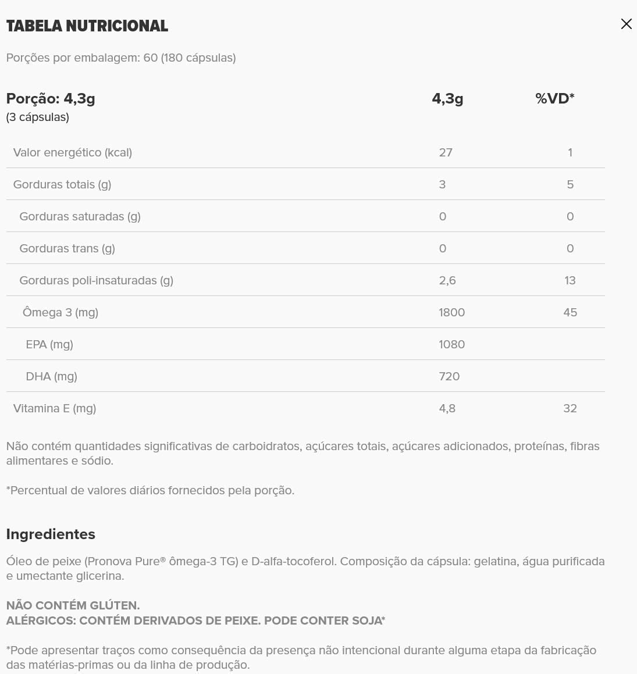637x674 pixels.
Task: Click the Ingredientes heading
Action: coord(51,534)
